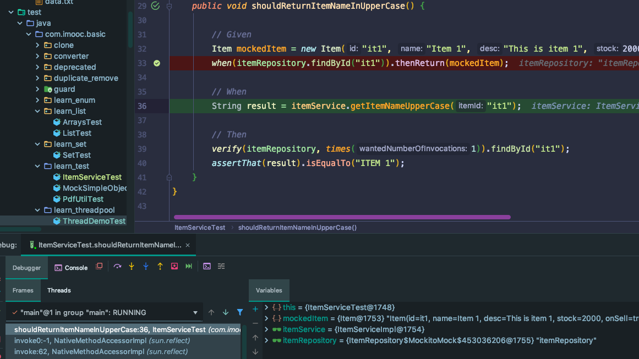Switch to the Console tab

pyautogui.click(x=71, y=268)
